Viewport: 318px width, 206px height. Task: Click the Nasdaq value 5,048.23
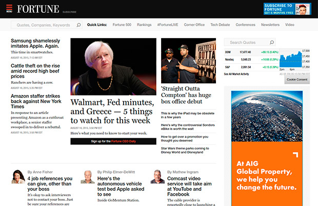(246, 60)
